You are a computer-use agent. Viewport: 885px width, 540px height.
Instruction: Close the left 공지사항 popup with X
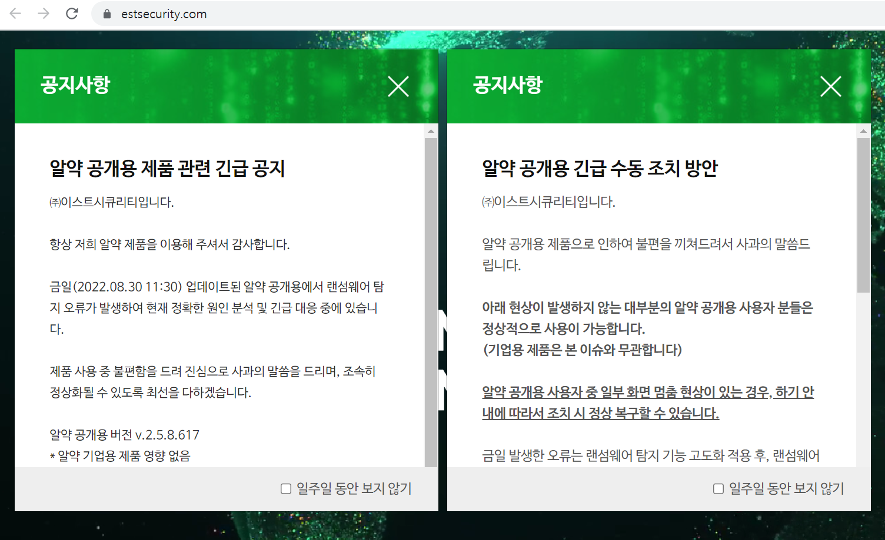point(398,86)
